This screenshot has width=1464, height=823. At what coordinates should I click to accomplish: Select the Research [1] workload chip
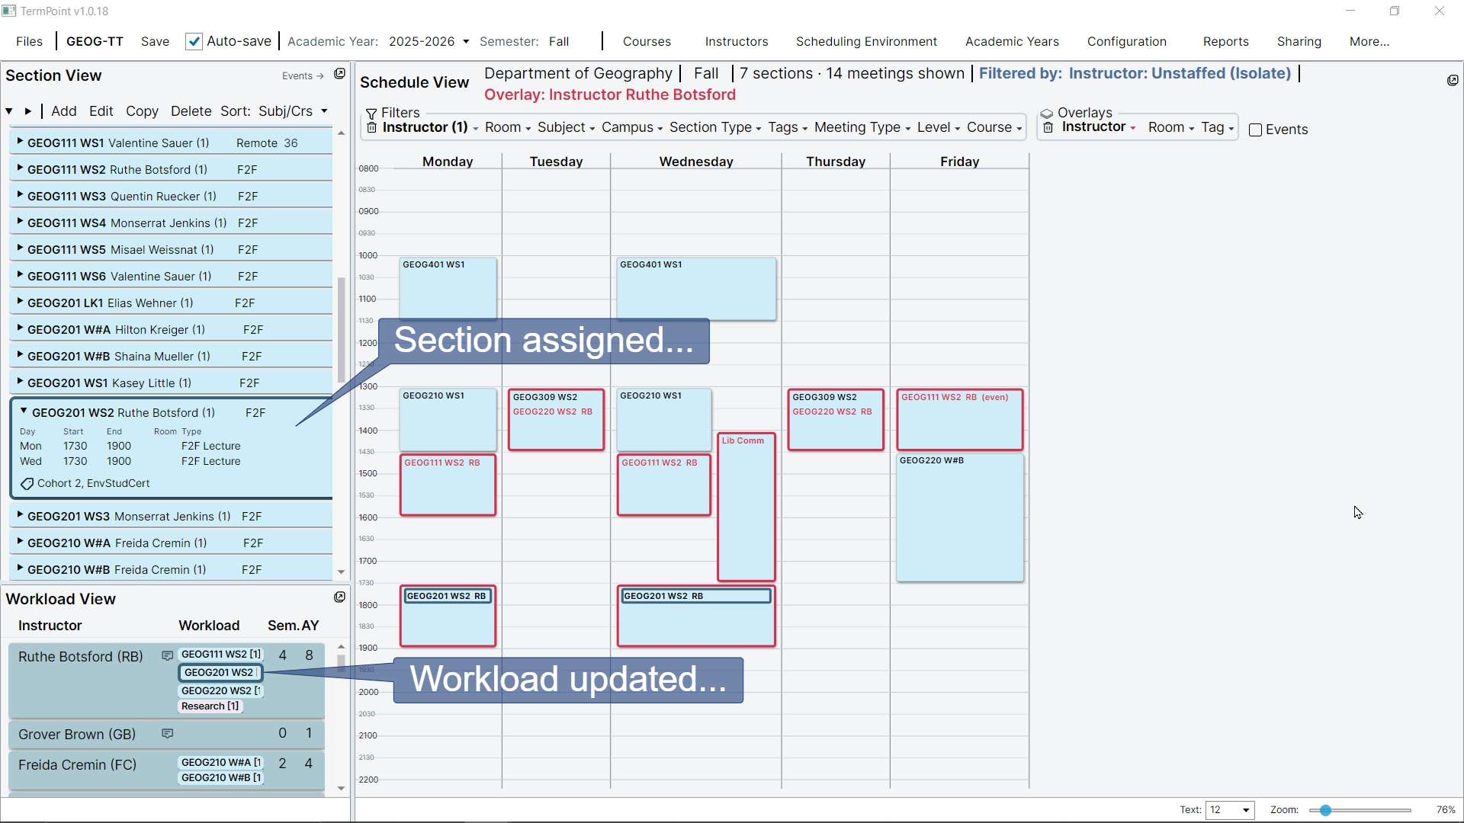tap(210, 706)
